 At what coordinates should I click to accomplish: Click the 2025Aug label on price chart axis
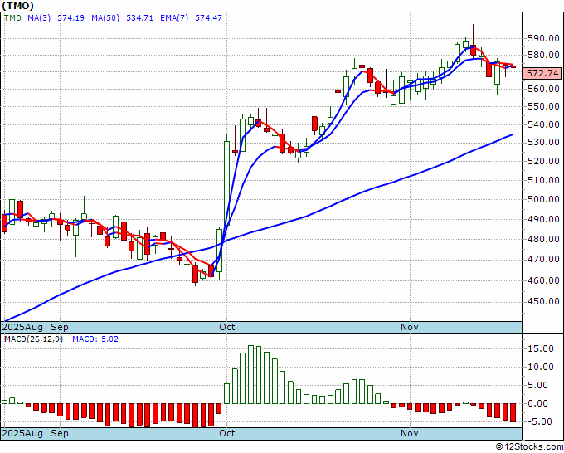tap(22, 327)
